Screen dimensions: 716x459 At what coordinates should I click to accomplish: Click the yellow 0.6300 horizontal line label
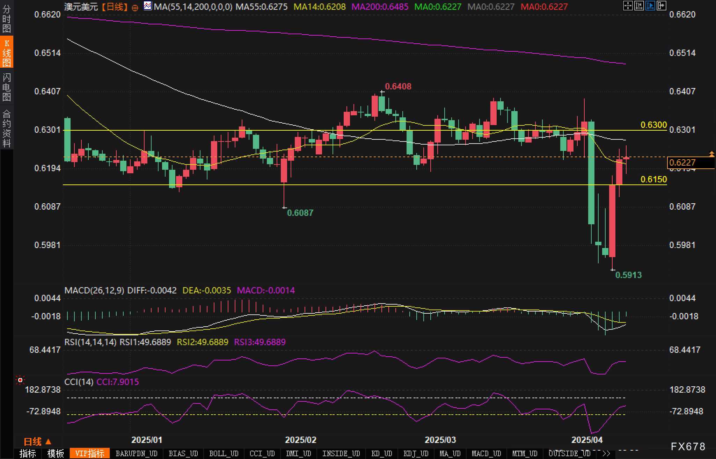(x=653, y=125)
